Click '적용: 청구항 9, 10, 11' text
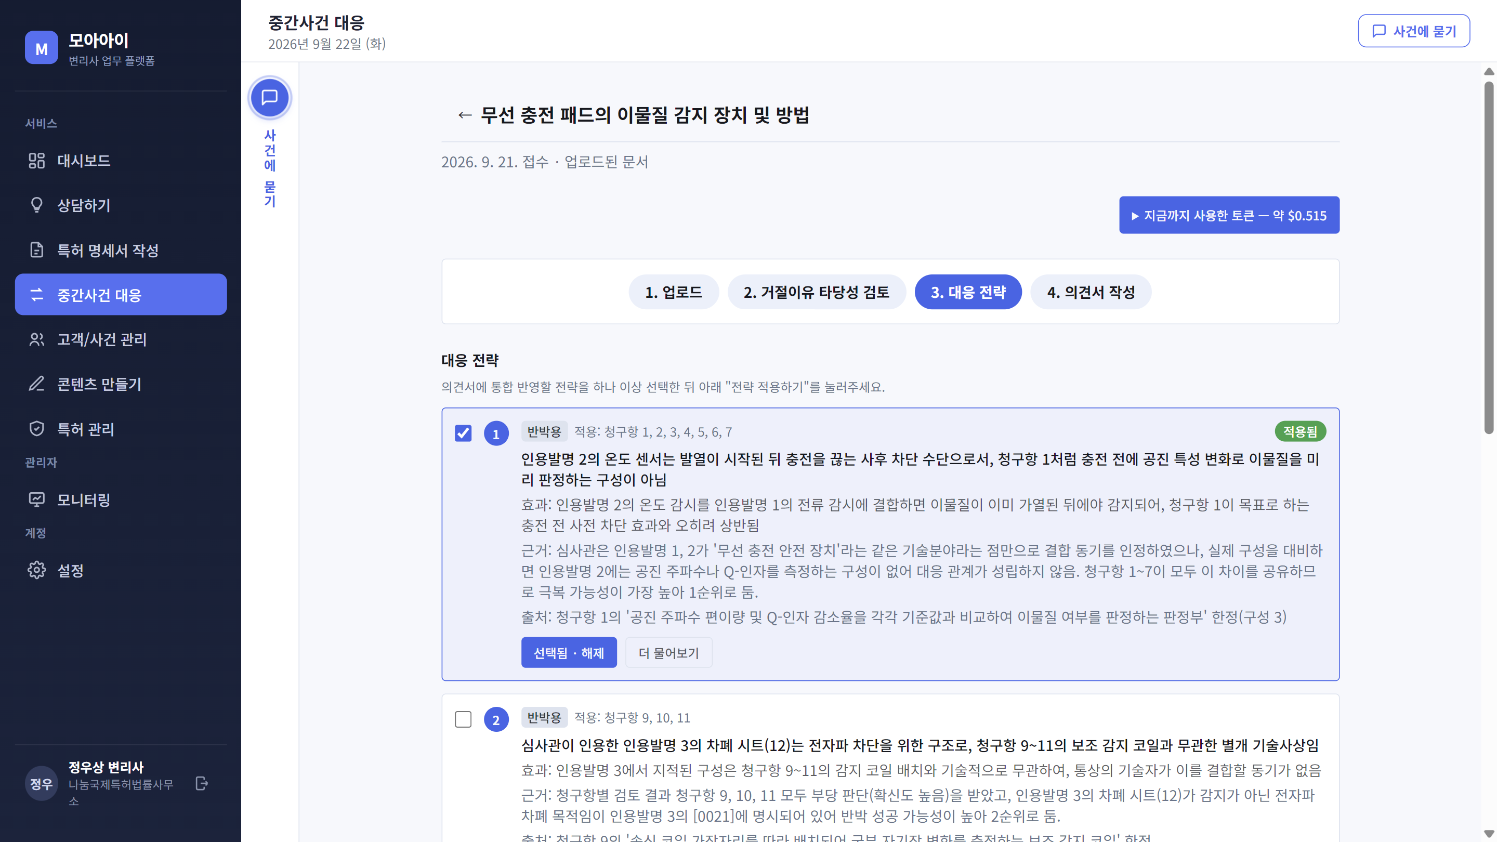This screenshot has width=1497, height=842. [632, 718]
